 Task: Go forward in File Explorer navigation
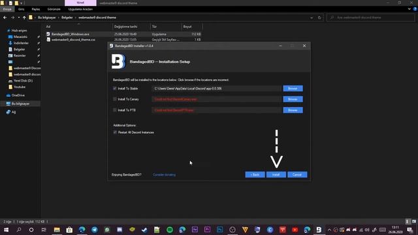tap(12, 18)
